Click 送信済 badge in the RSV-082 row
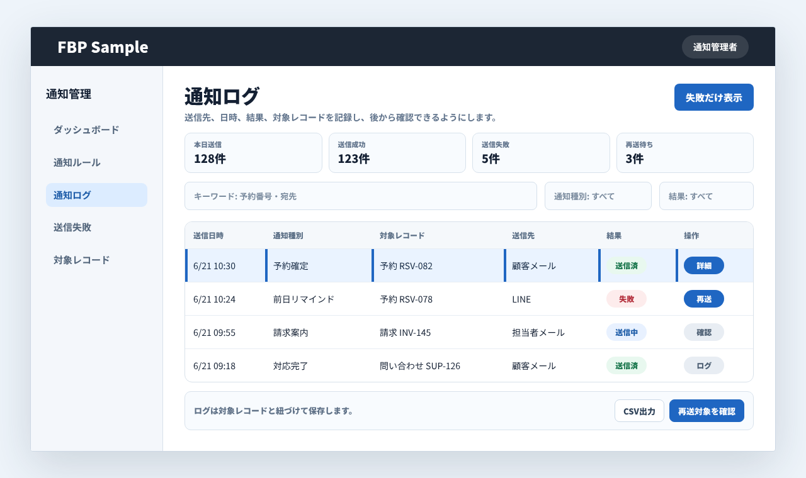 coord(627,265)
